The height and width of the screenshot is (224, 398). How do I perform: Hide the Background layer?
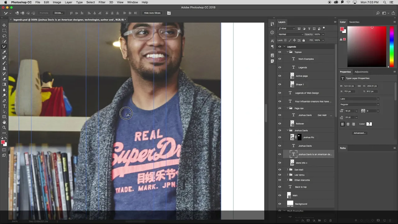click(x=280, y=204)
